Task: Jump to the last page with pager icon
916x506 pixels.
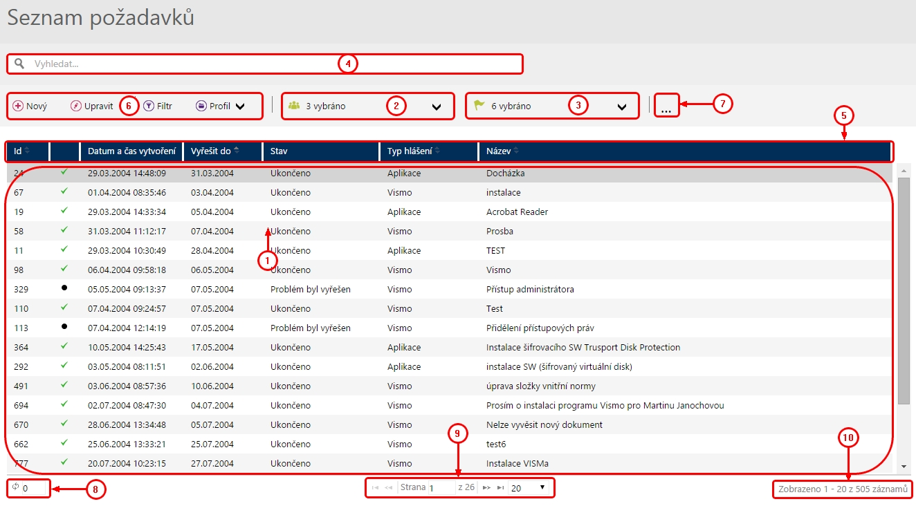Action: click(500, 488)
